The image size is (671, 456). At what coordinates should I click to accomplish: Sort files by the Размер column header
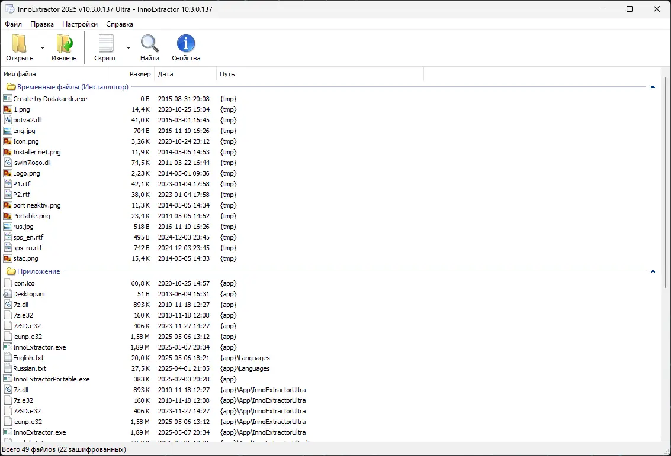142,74
